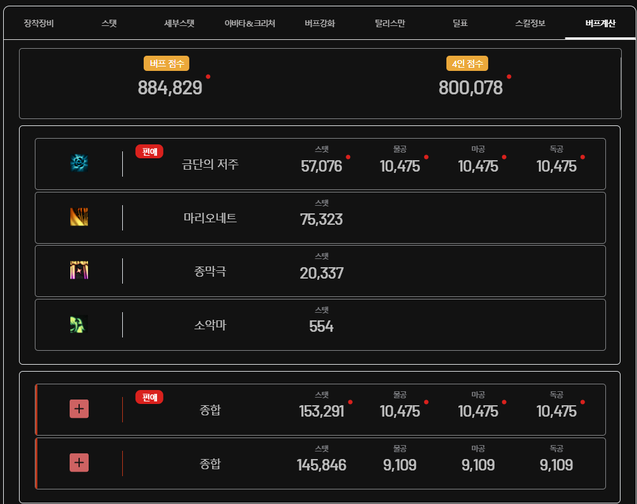Click the 마리오네트 스탯 value 75,323

click(321, 220)
